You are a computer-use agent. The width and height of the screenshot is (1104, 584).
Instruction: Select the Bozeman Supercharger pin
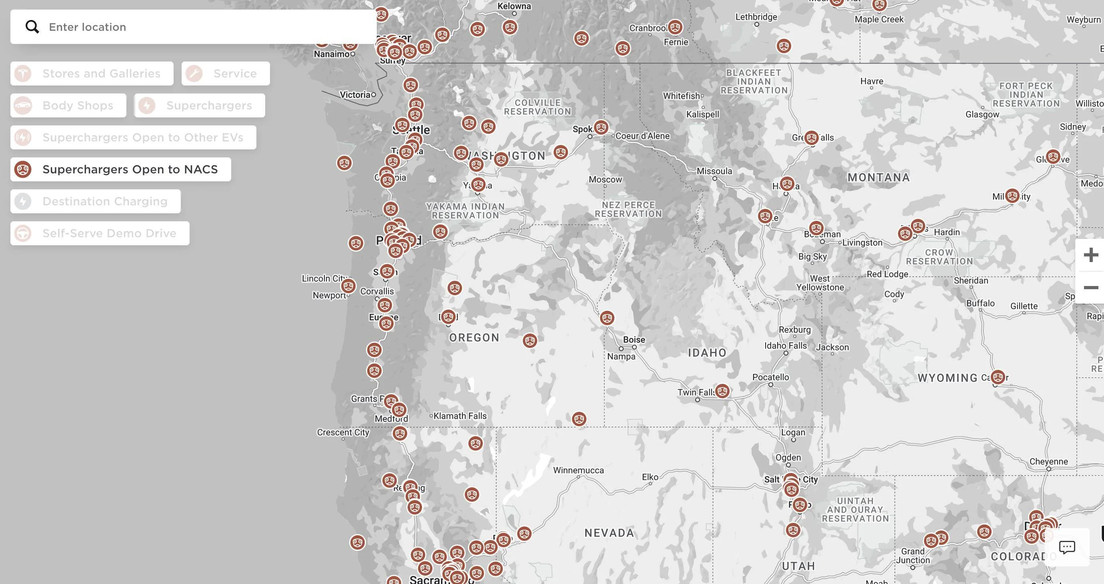[x=816, y=228]
